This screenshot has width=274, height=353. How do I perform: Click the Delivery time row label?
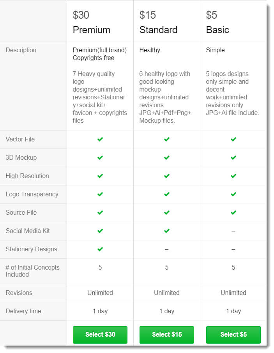23,311
